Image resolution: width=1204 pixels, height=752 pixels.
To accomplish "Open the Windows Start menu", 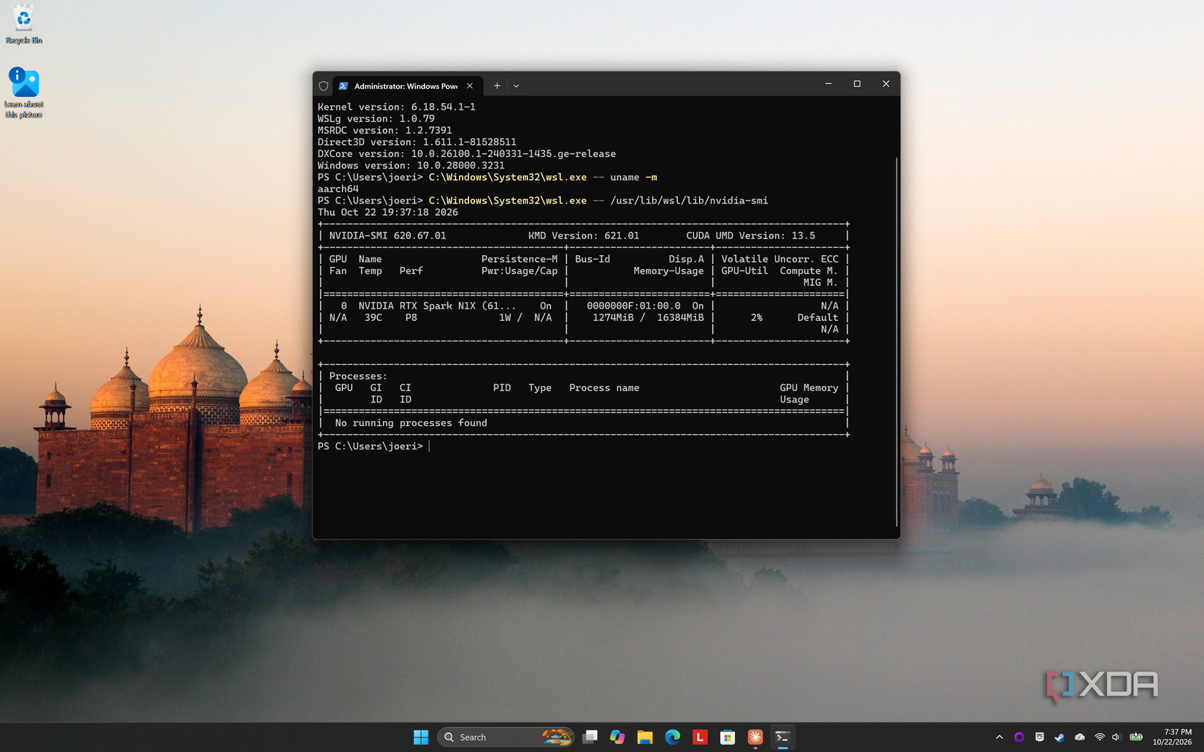I will point(421,737).
